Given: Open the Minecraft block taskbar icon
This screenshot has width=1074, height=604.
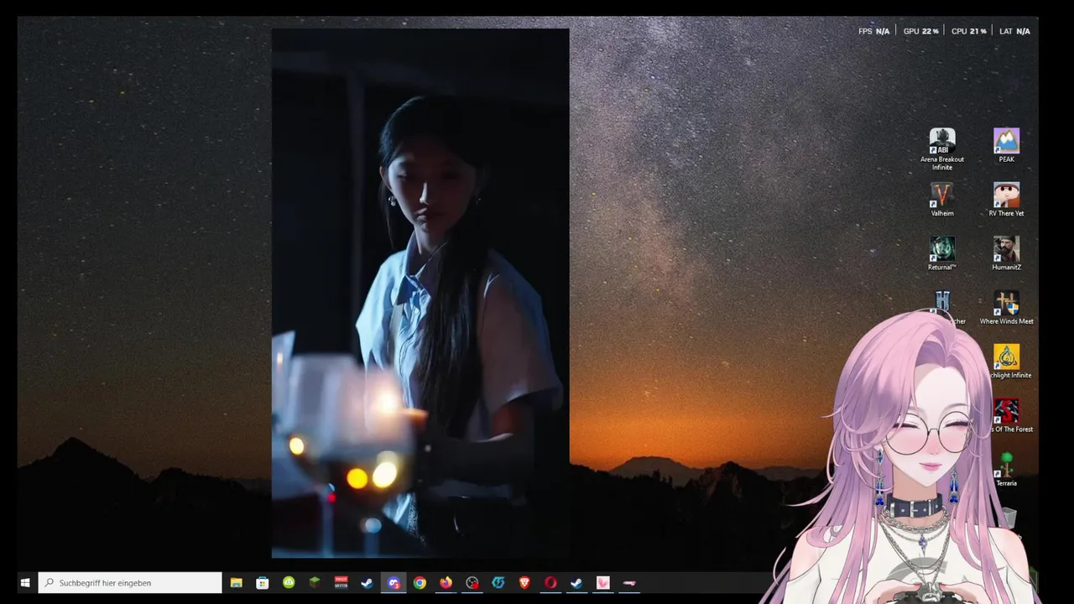Looking at the screenshot, I should (x=315, y=582).
